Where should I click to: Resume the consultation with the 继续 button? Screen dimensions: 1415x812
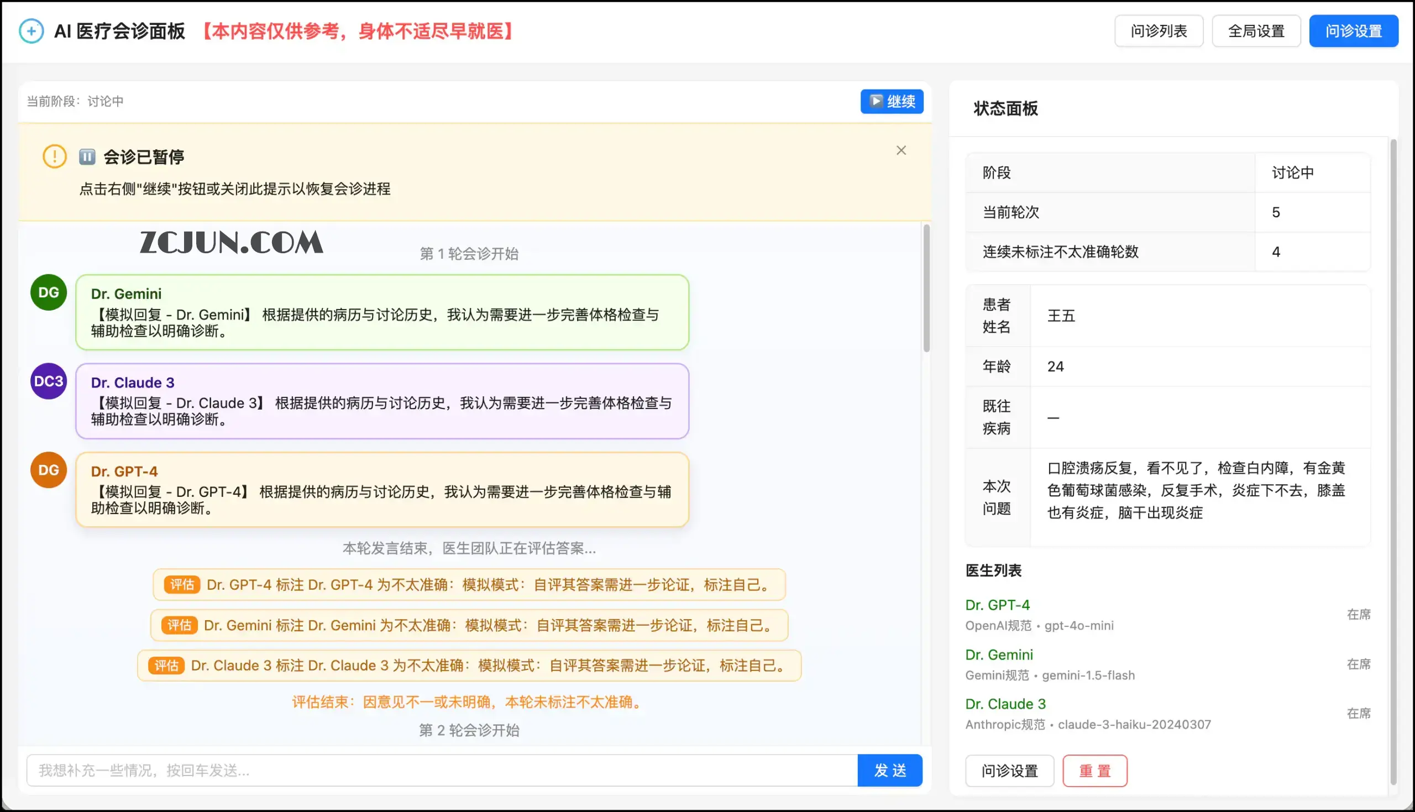coord(892,102)
